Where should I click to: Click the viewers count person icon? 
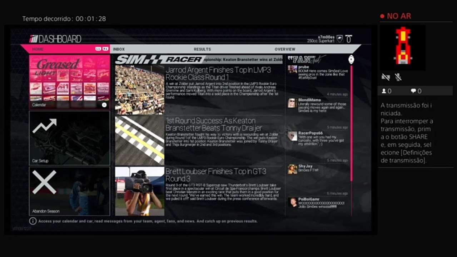pos(384,91)
